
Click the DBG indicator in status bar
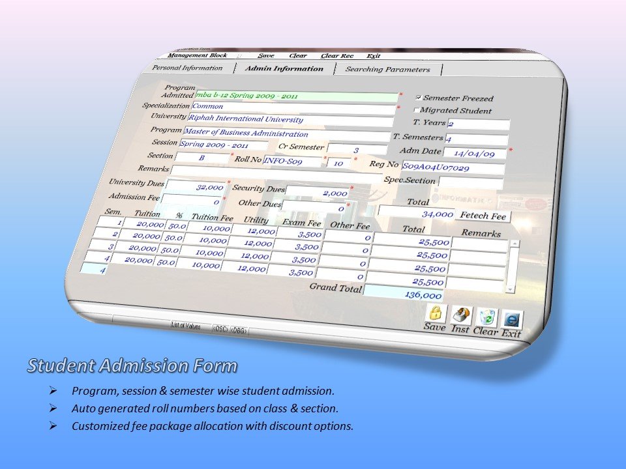(239, 331)
